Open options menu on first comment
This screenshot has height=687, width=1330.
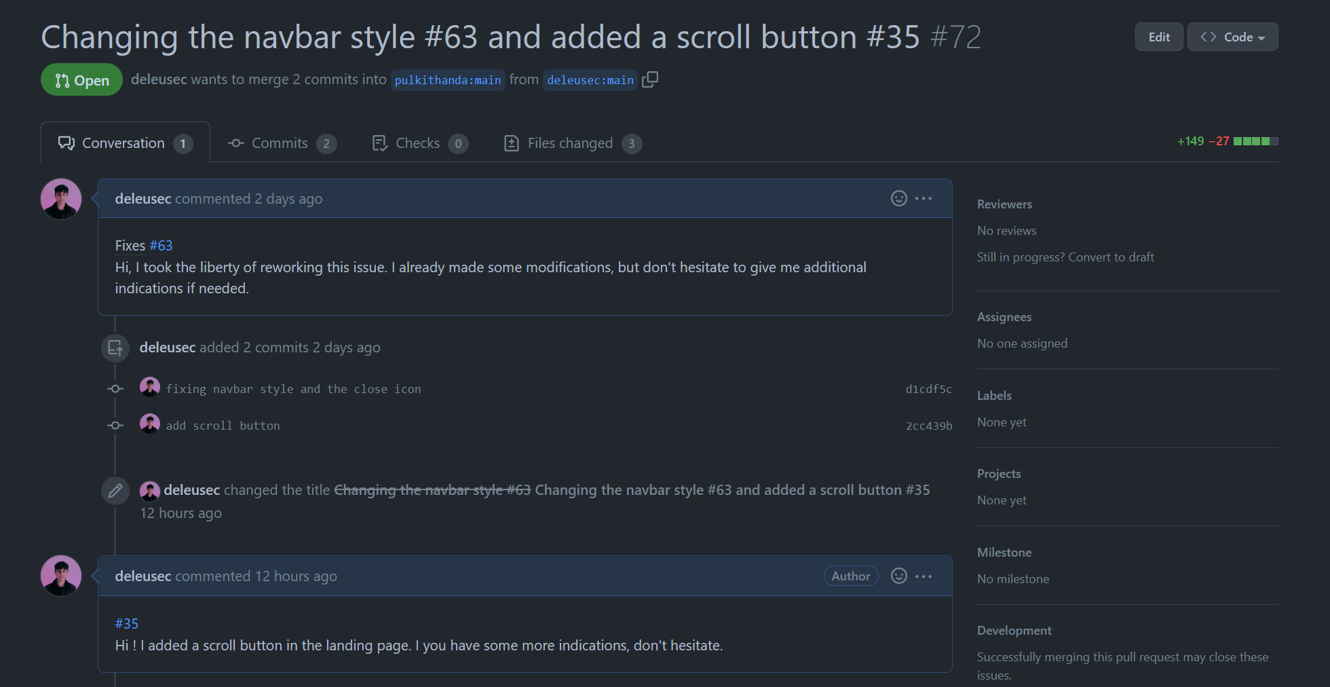[x=924, y=198]
